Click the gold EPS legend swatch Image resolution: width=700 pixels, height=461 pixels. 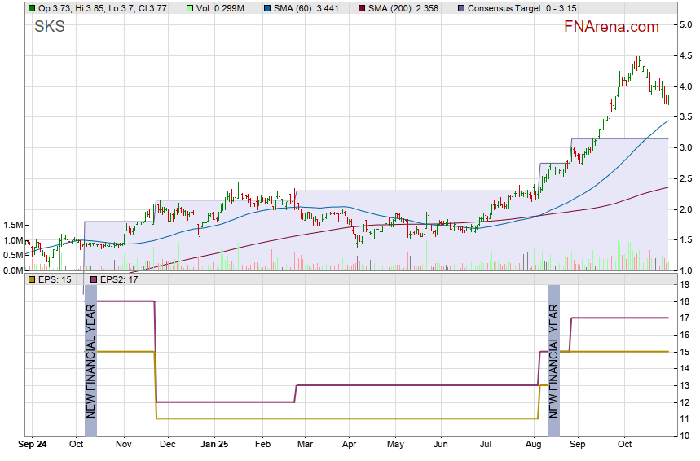(x=31, y=279)
